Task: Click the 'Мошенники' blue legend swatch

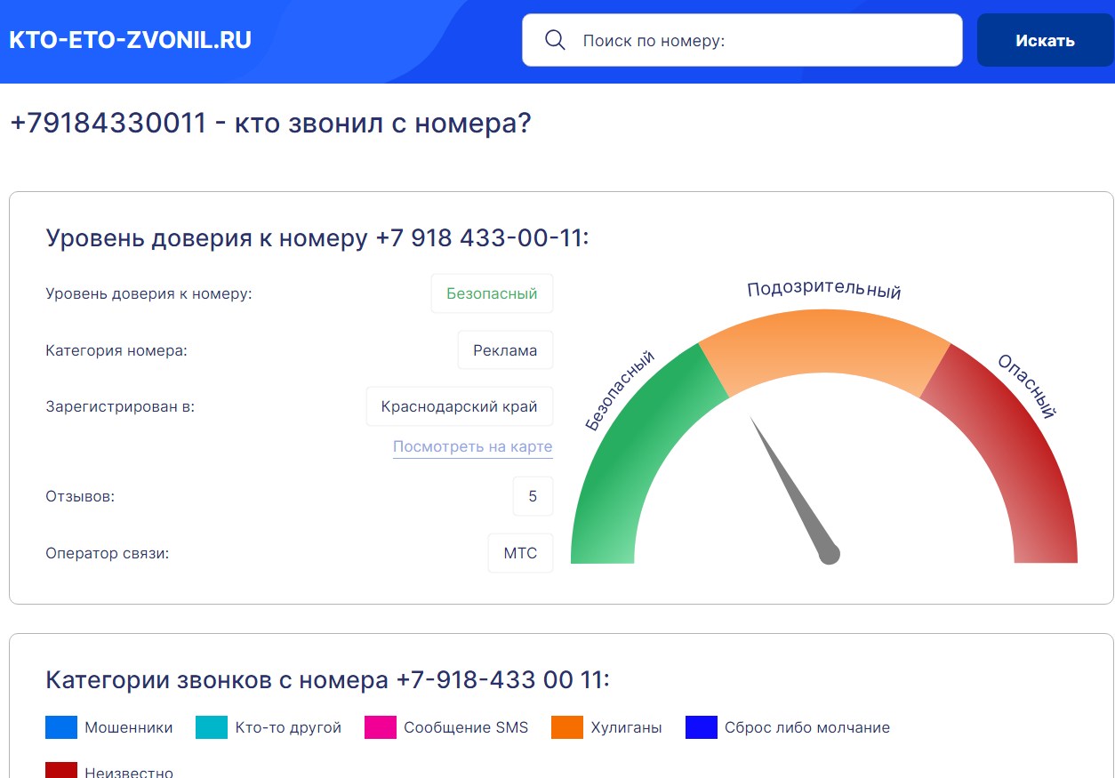Action: [x=61, y=727]
